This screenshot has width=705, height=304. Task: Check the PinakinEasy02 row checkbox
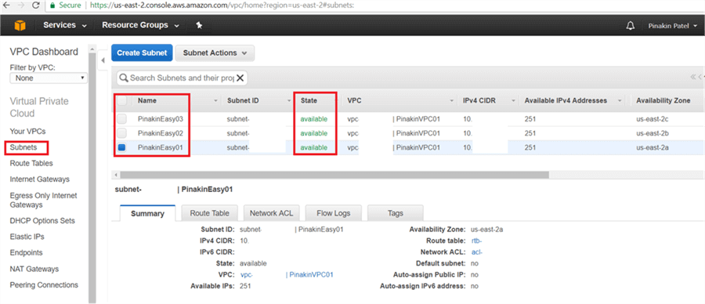(x=122, y=133)
